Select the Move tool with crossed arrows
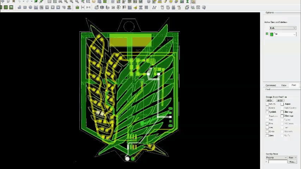This screenshot has width=301, height=169. (3, 1)
